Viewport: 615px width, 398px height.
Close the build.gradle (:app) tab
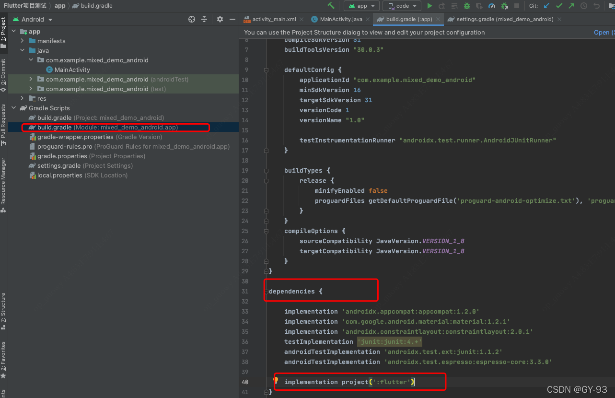point(437,19)
